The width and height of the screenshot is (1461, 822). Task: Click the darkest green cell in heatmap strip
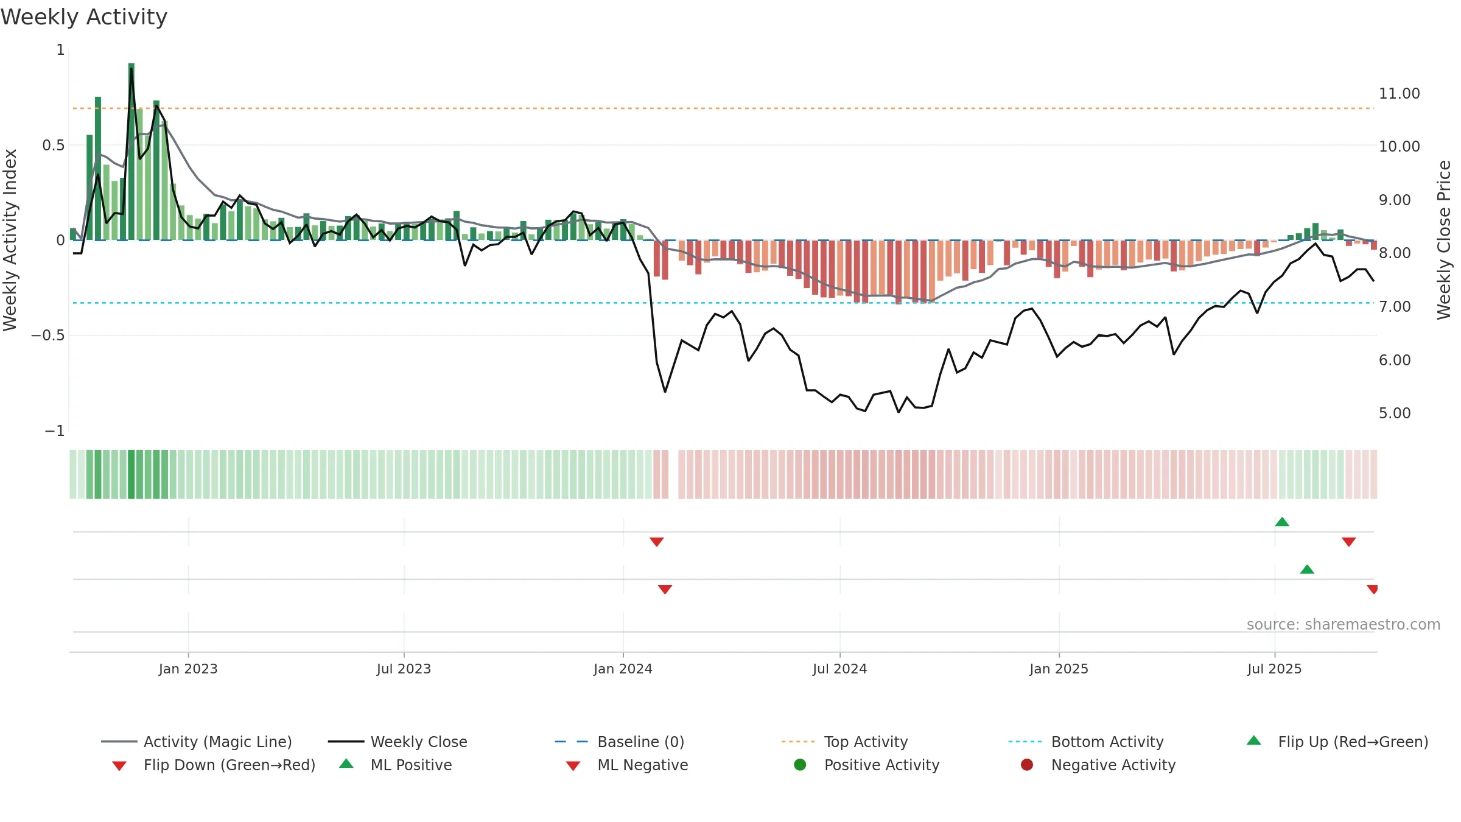[131, 474]
